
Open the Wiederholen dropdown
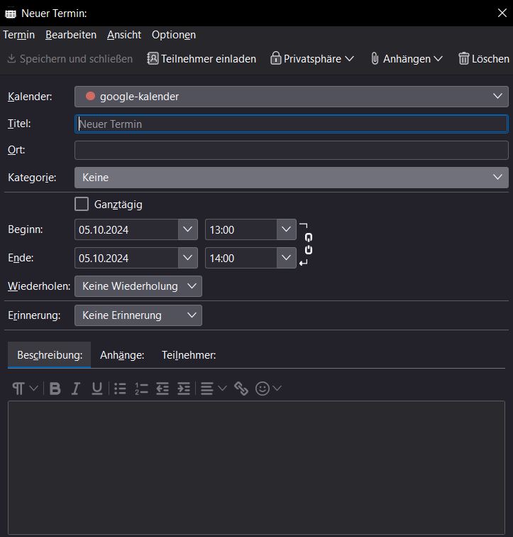click(138, 286)
